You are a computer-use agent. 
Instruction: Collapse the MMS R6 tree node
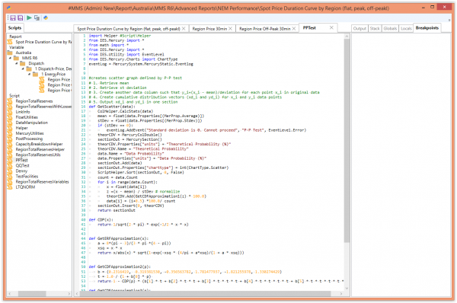point(10,58)
